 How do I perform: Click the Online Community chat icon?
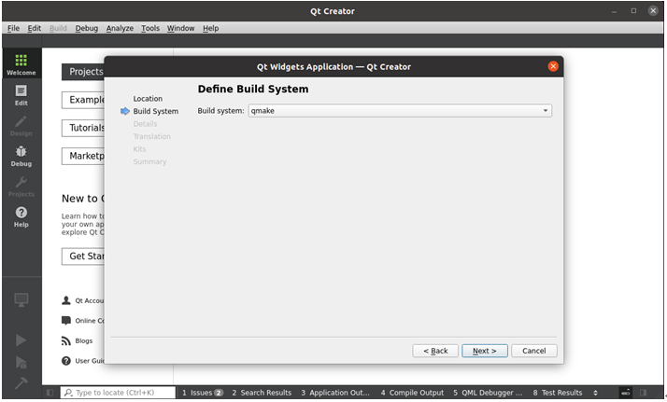(x=66, y=321)
